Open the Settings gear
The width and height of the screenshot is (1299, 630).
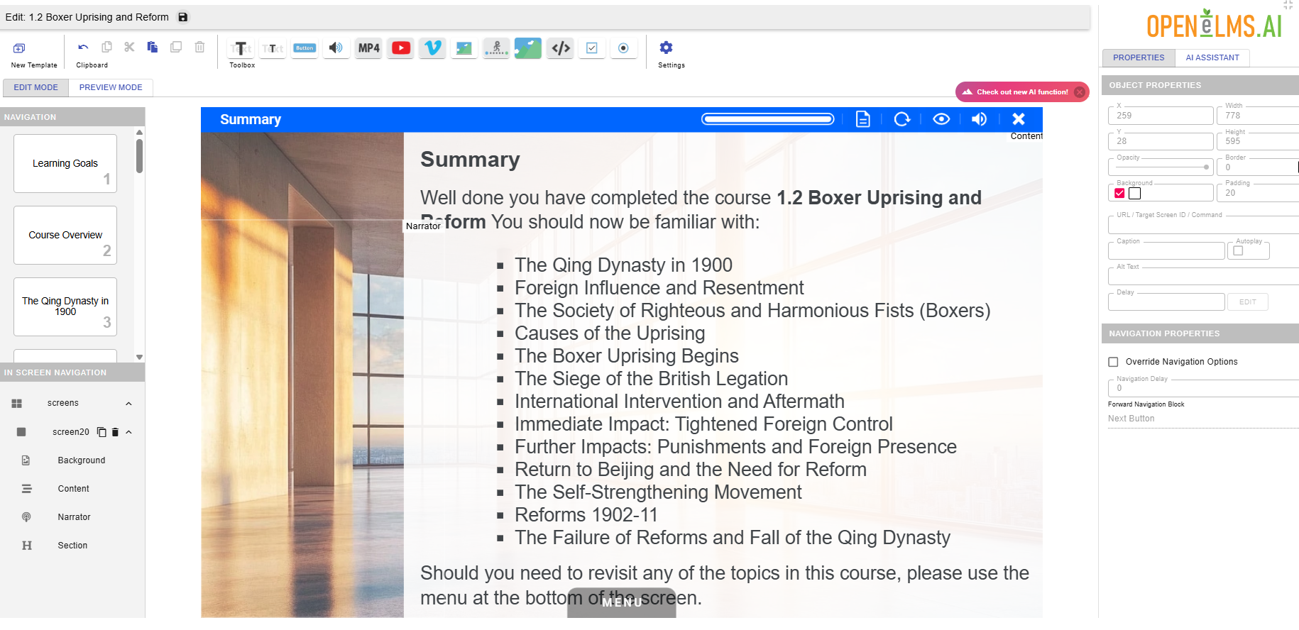tap(666, 48)
